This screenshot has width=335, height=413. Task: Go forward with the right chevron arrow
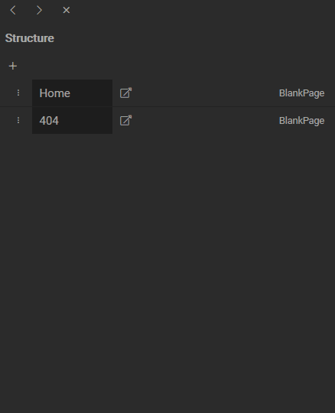(39, 10)
